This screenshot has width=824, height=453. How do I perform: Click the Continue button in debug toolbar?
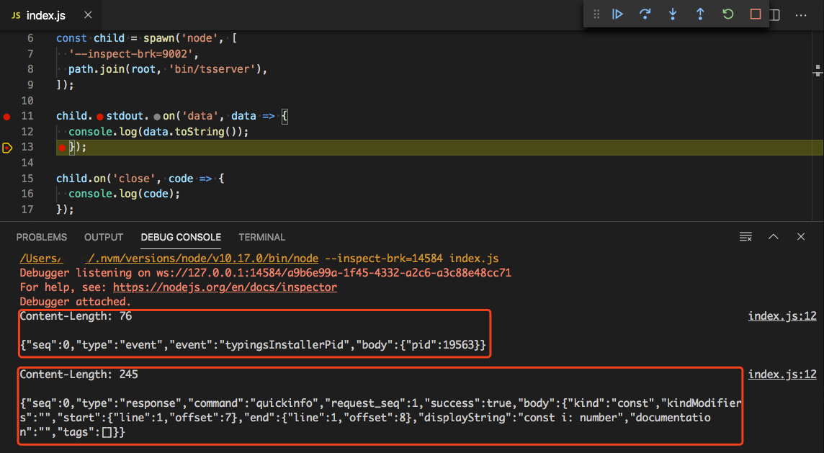coord(618,14)
